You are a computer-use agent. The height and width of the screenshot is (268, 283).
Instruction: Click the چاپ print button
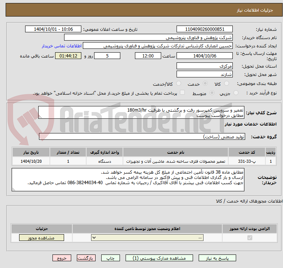coord(111,258)
